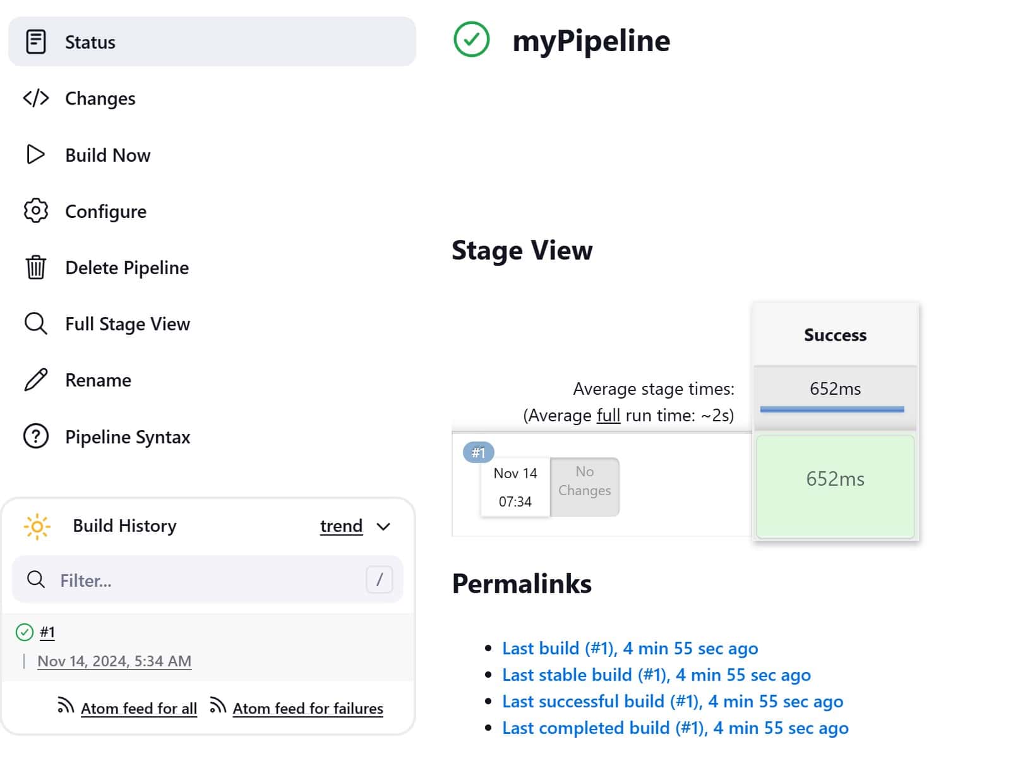Open Configure using the gear icon
1013x763 pixels.
point(36,211)
